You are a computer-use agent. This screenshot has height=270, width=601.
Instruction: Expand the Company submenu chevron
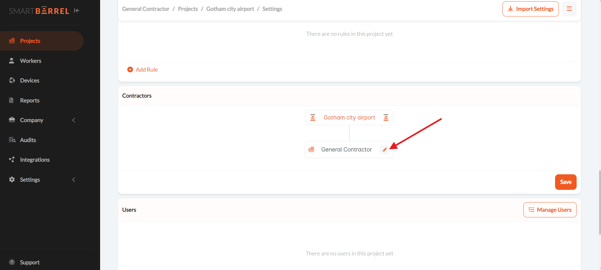tap(74, 120)
